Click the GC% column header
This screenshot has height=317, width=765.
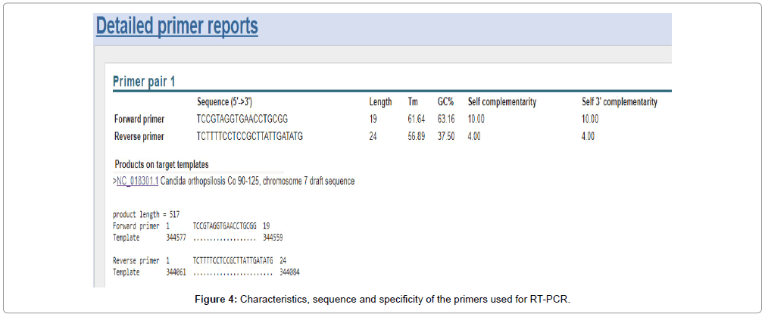point(445,102)
